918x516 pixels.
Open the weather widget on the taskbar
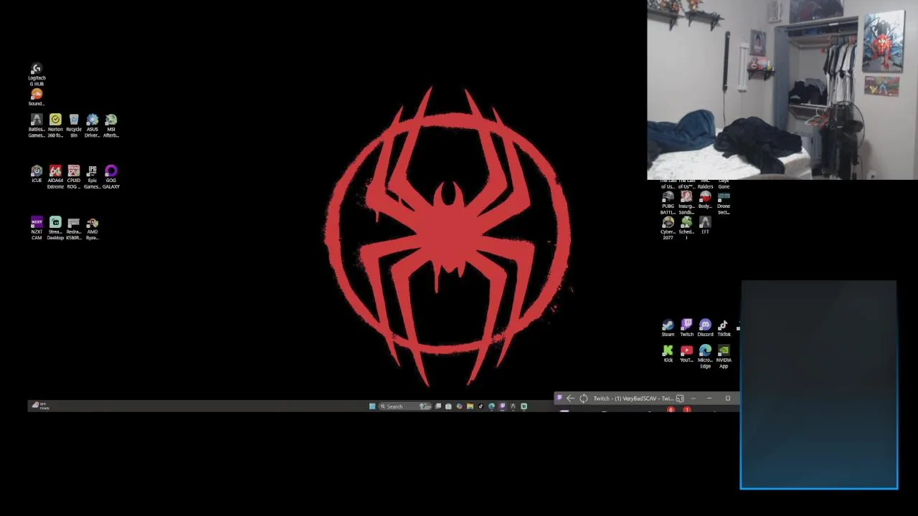click(39, 406)
